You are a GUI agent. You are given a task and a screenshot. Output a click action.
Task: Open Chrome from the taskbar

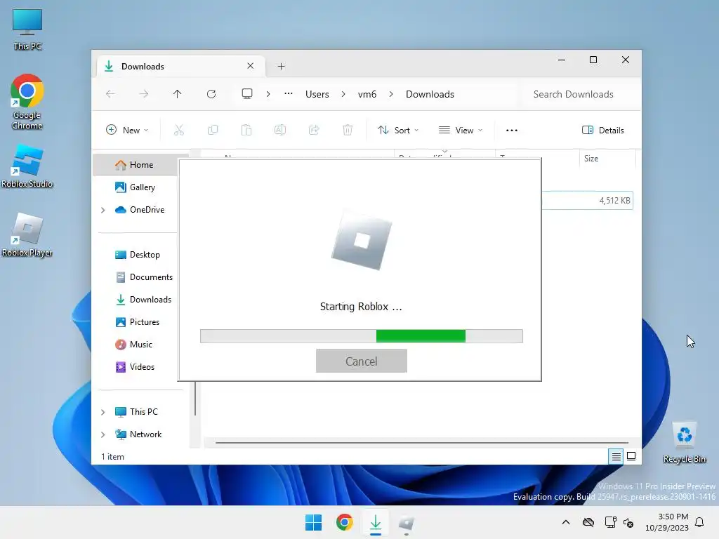point(344,522)
